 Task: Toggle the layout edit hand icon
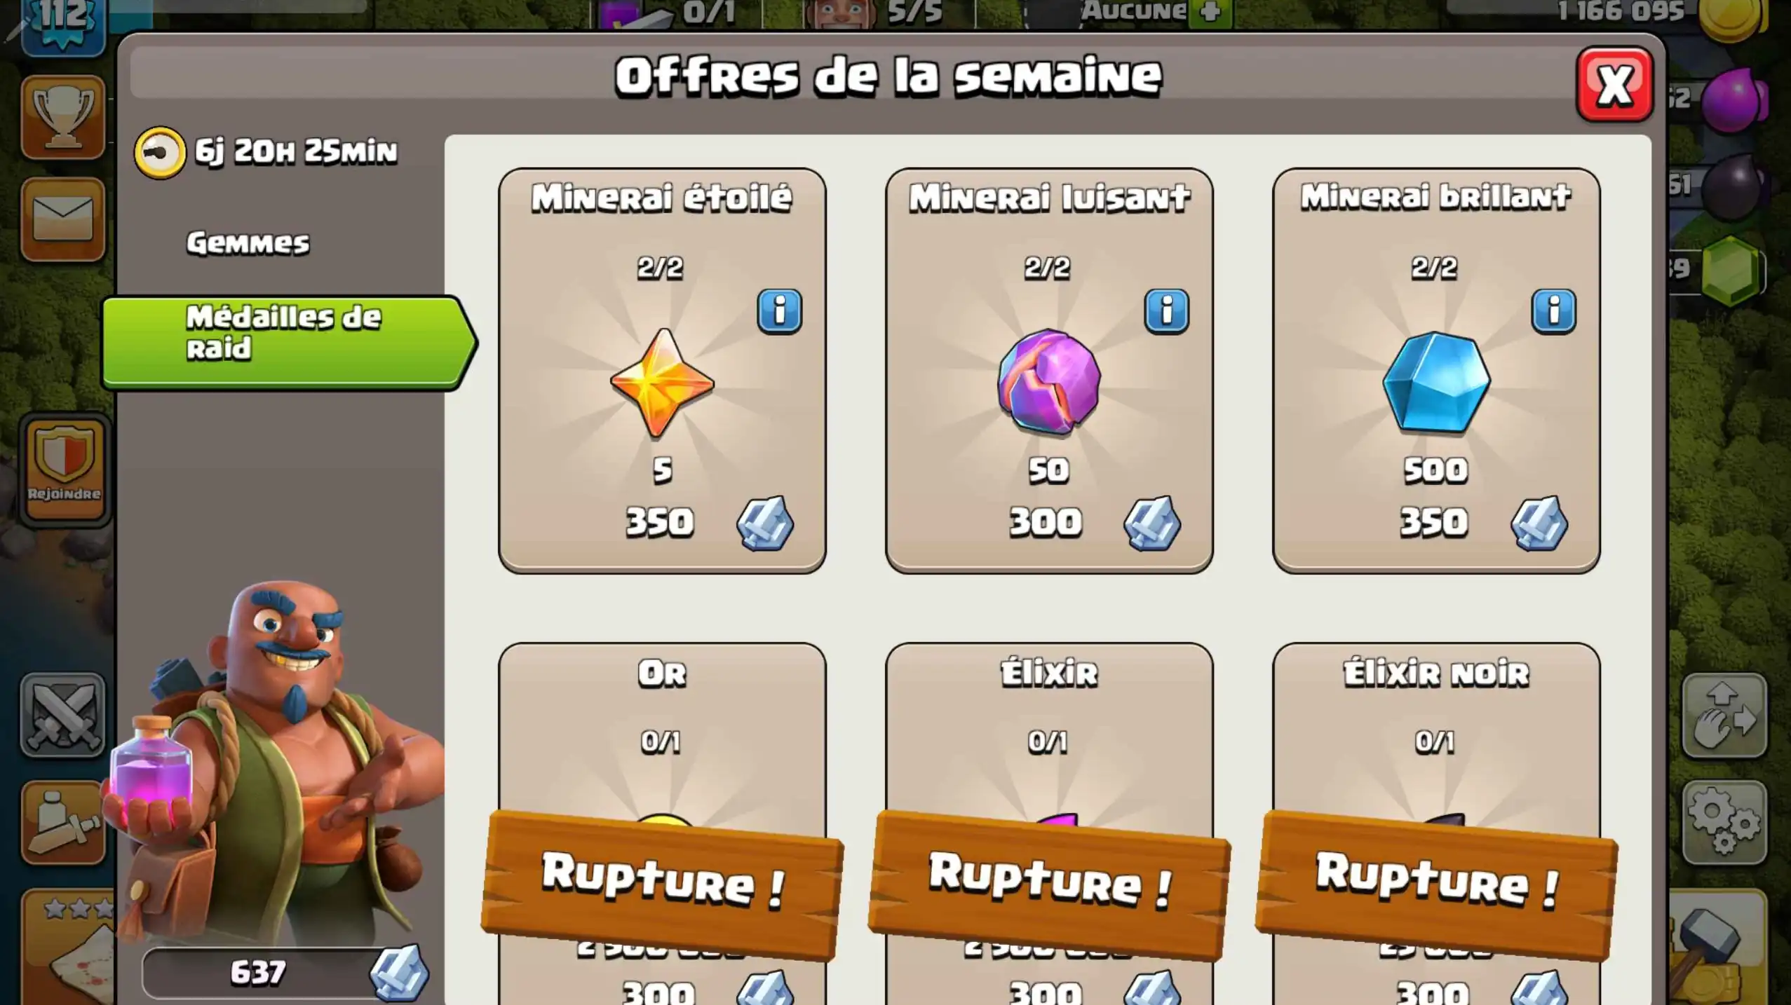pos(1724,715)
